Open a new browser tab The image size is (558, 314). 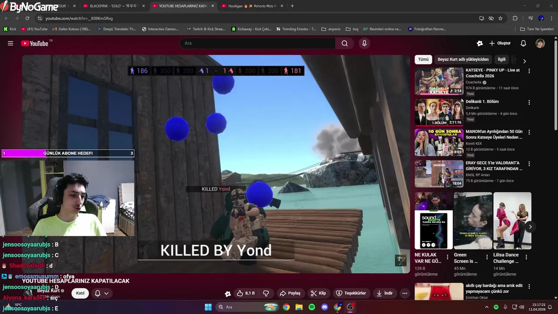pyautogui.click(x=292, y=6)
